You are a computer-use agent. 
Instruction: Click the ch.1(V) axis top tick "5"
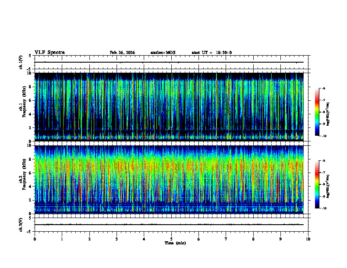(x=31, y=56)
